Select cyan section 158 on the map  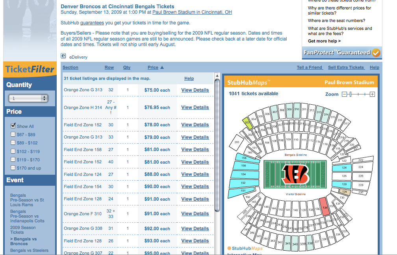coord(247,158)
